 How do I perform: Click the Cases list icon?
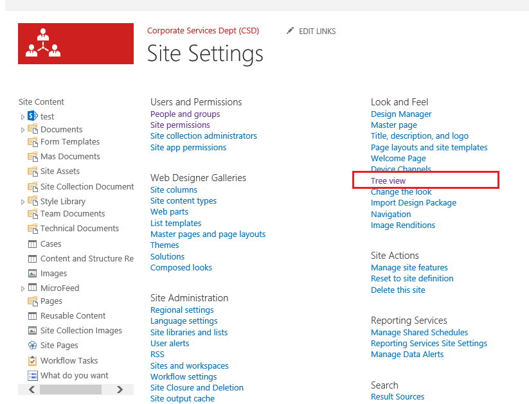click(x=32, y=244)
